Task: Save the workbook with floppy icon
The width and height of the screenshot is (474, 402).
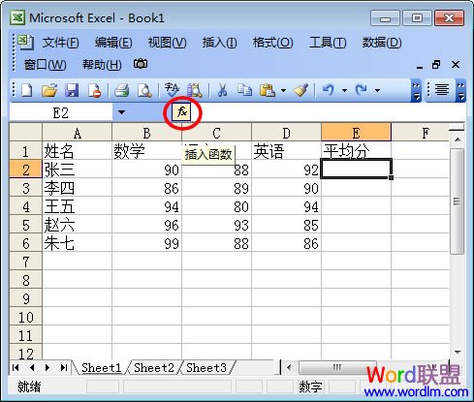Action: pyautogui.click(x=72, y=90)
